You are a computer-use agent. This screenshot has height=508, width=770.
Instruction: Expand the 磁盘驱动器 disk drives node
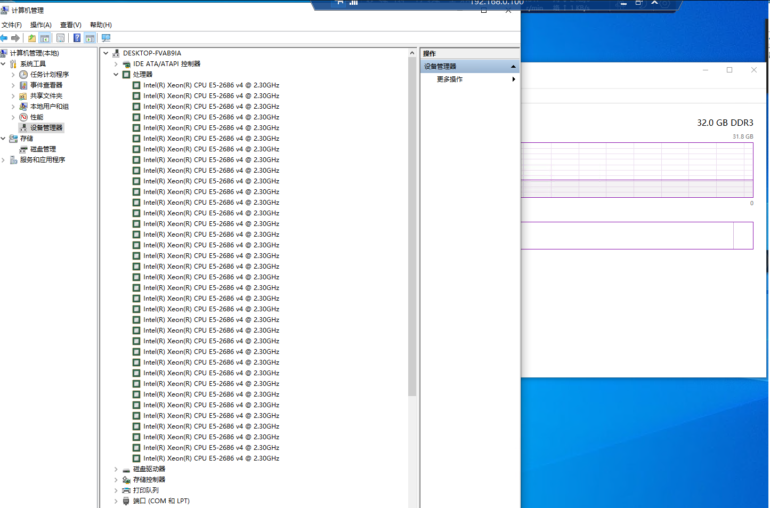(116, 469)
